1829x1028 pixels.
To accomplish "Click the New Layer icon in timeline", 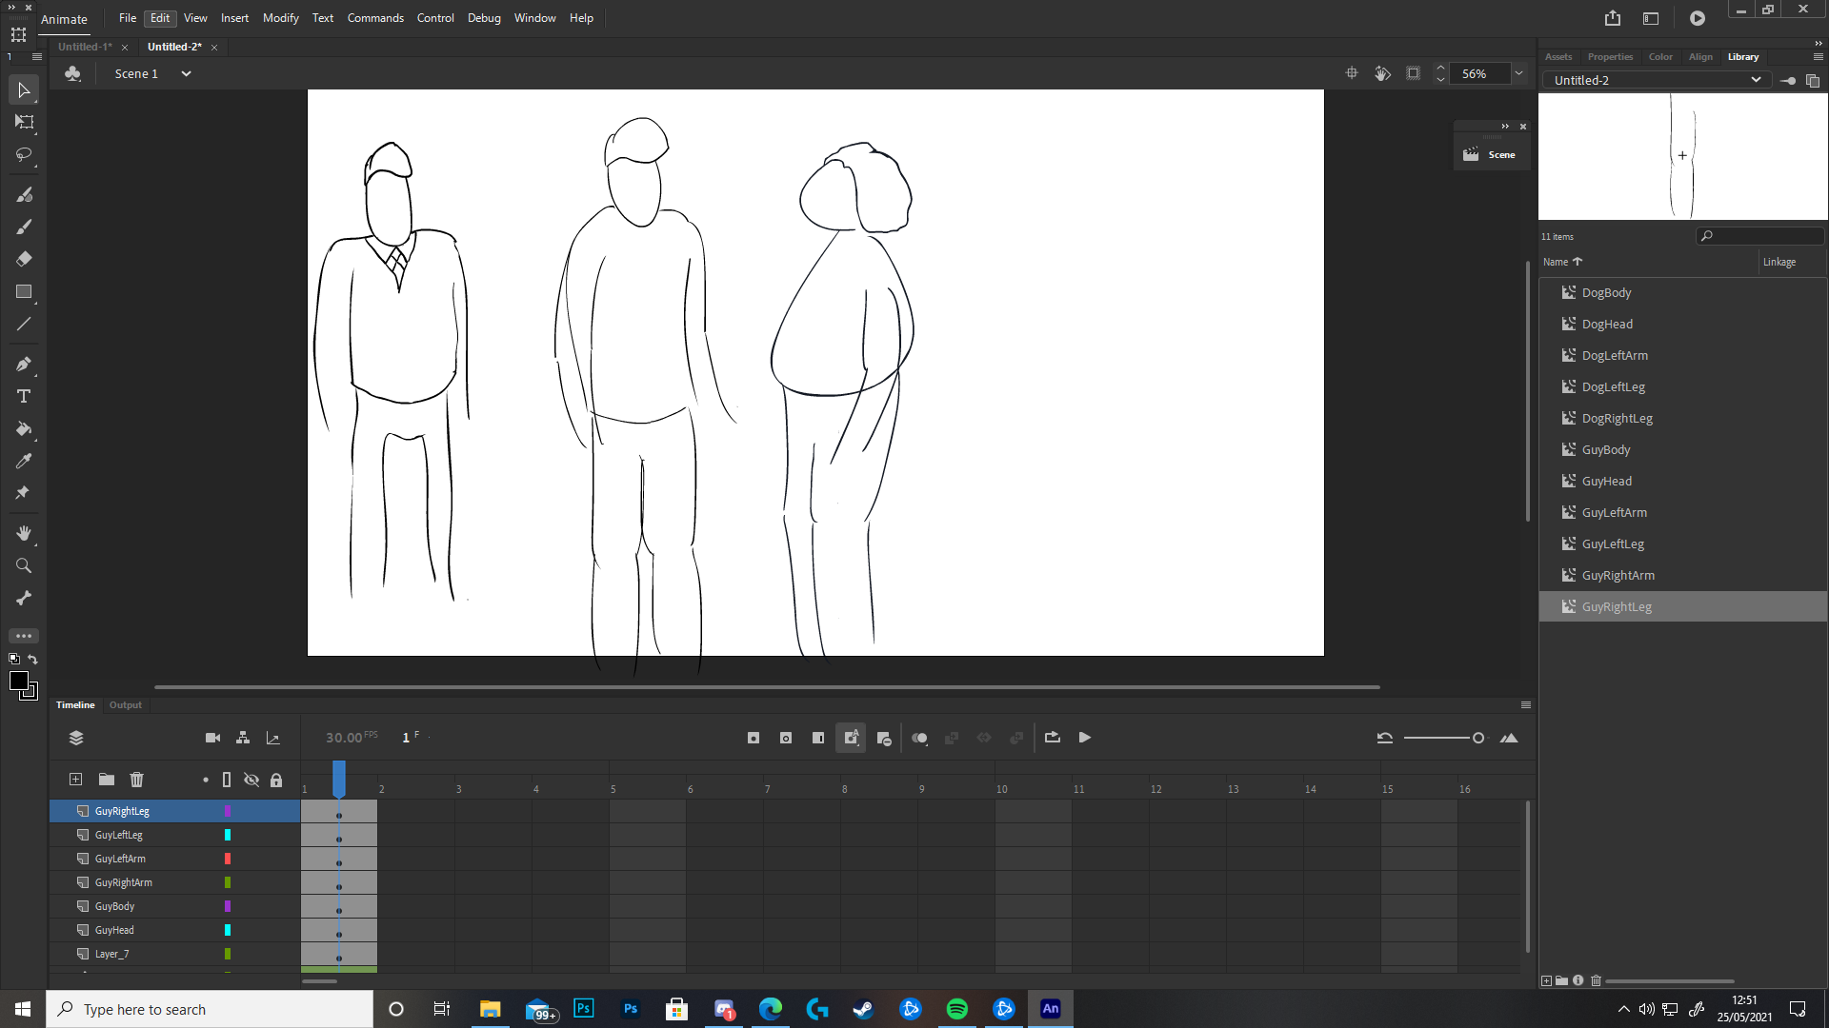I will pos(75,780).
